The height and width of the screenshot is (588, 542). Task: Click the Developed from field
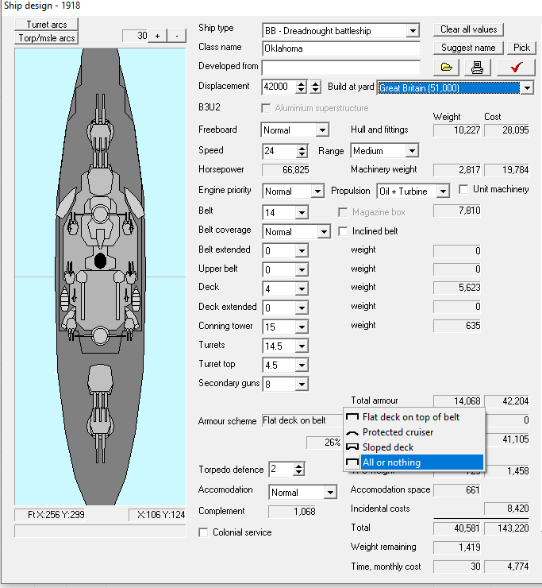click(341, 68)
